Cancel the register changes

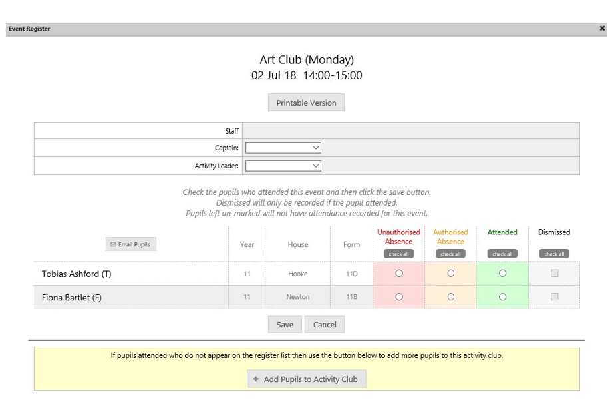tap(325, 325)
